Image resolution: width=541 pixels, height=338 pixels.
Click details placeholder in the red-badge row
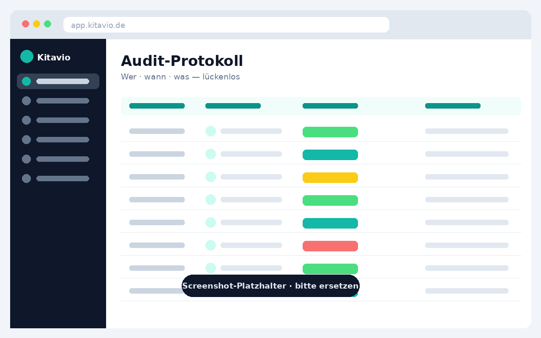pos(467,245)
